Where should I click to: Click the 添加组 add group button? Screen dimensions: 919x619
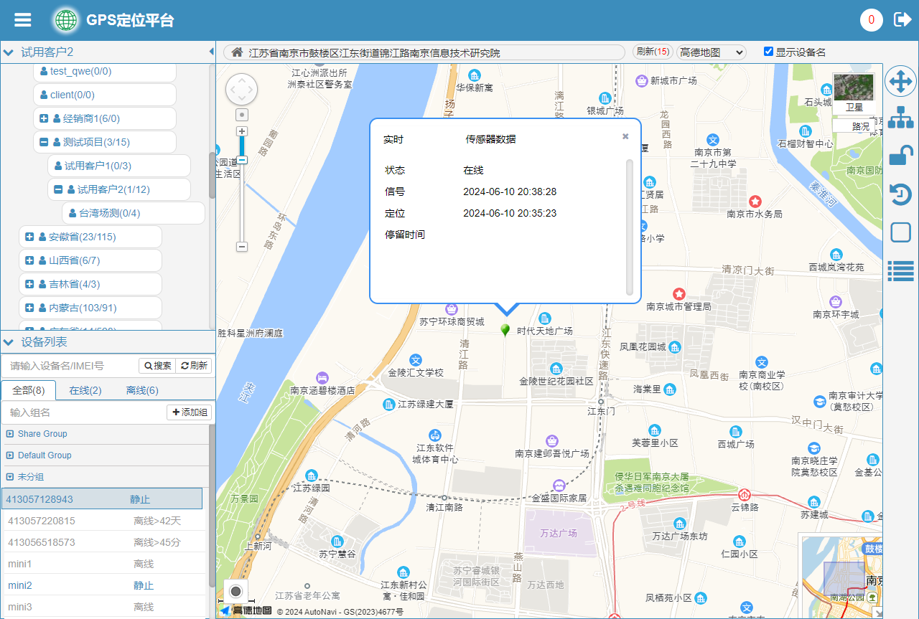click(x=190, y=412)
